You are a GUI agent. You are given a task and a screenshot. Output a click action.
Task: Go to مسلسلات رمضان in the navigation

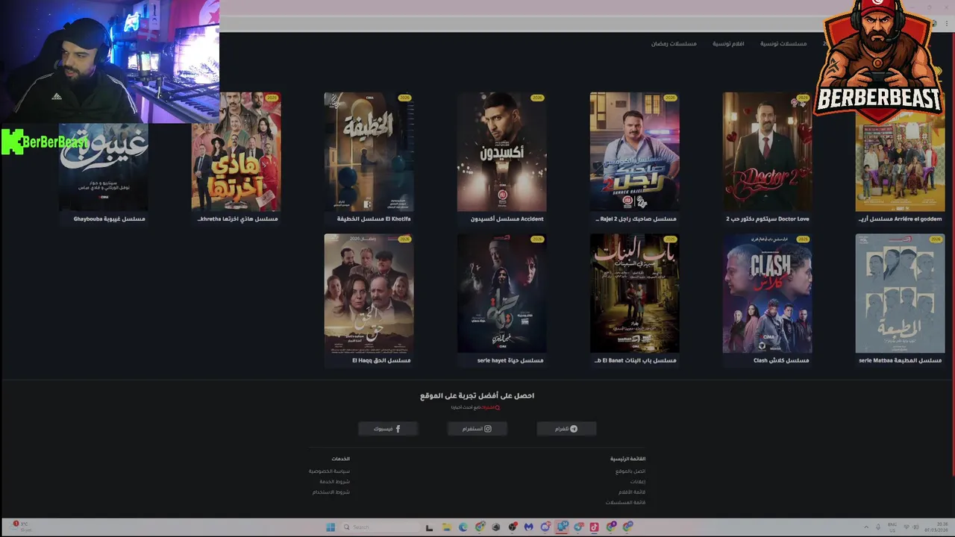point(674,44)
